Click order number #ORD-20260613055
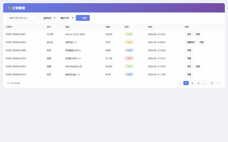Image resolution: width=228 pixels, height=142 pixels. (x=16, y=66)
